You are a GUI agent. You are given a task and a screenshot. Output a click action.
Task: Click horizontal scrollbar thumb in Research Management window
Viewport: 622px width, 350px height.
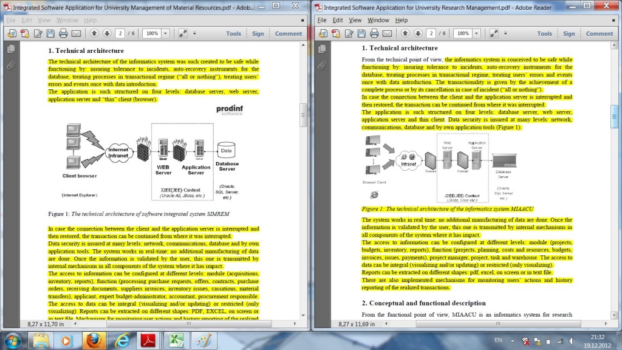click(498, 324)
